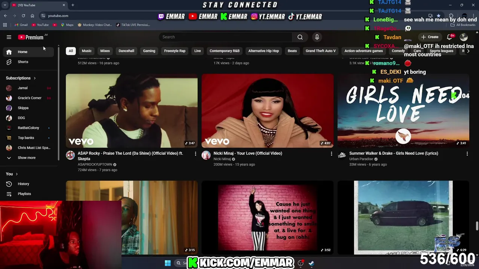The image size is (479, 269).
Task: Open options menu for Praise The Lord video
Action: click(195, 154)
